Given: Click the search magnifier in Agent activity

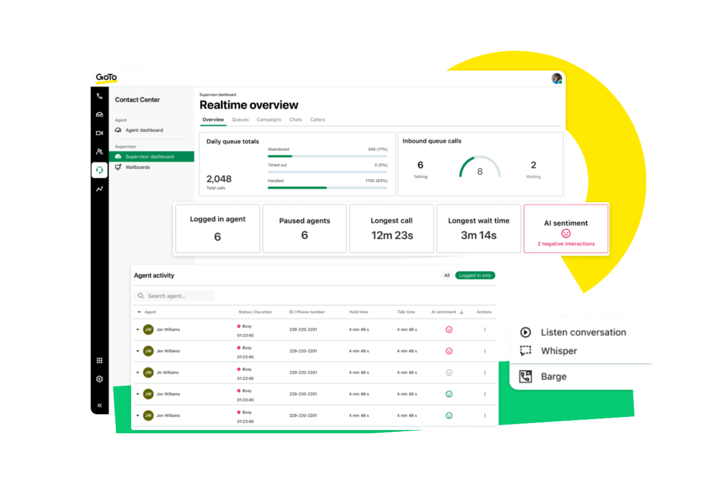Looking at the screenshot, I should click(141, 295).
